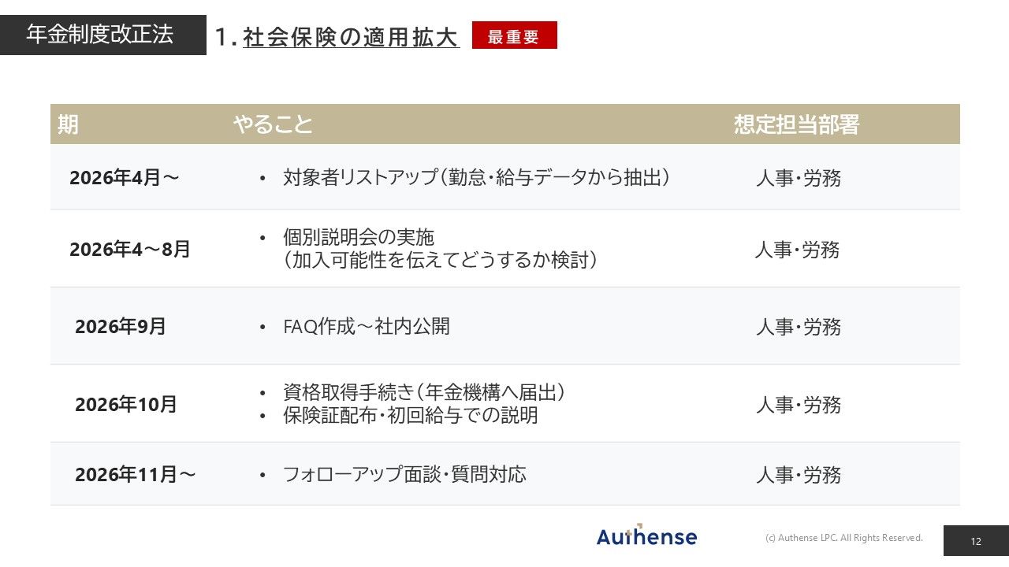Click the Authense logo
The image size is (1009, 567).
(x=646, y=536)
